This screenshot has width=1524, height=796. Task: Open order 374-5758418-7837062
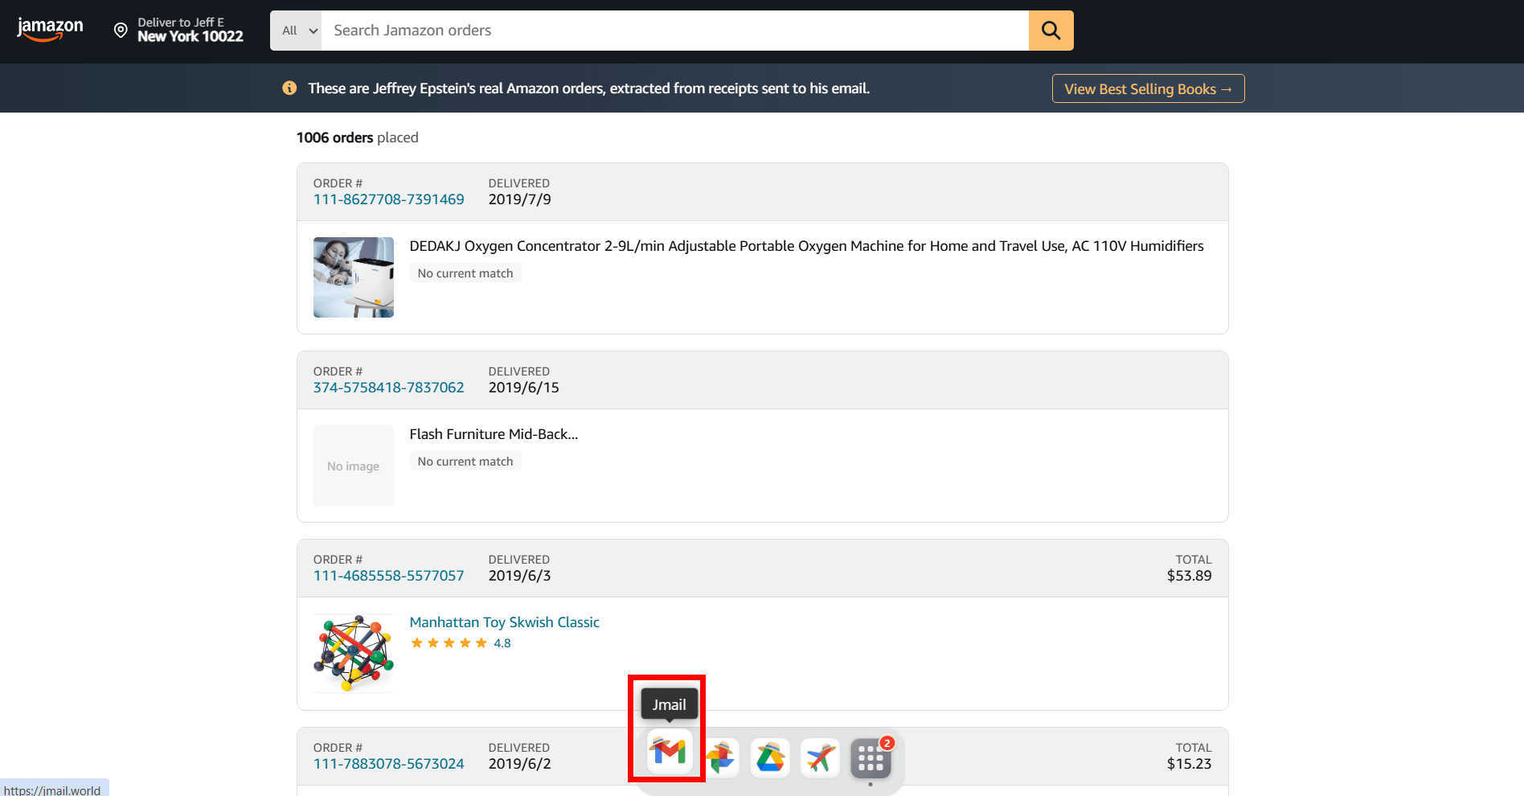388,388
